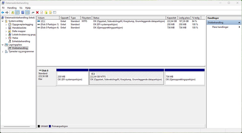This screenshot has width=242, height=133.
Task: Sort by the Status column header
Action: 129,18
